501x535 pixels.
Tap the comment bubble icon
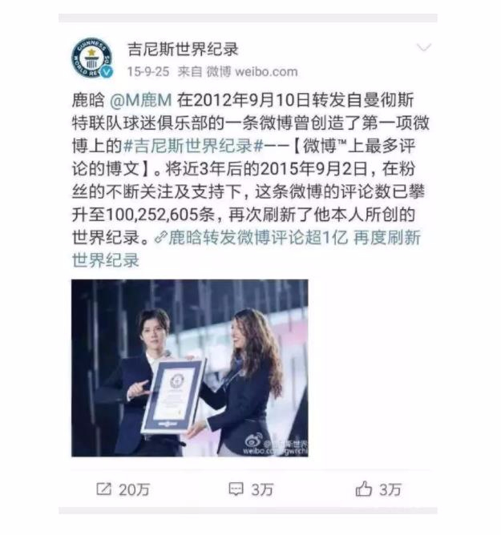(236, 489)
